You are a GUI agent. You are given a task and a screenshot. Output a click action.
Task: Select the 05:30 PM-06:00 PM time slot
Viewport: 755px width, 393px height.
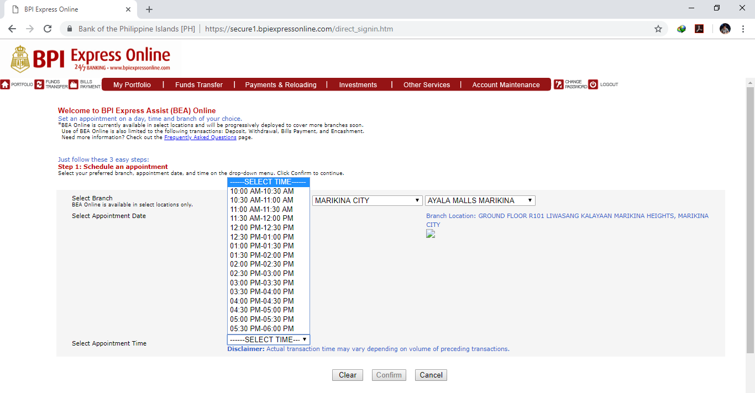click(269, 328)
